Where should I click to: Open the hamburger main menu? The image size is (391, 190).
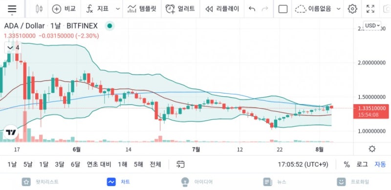point(12,9)
